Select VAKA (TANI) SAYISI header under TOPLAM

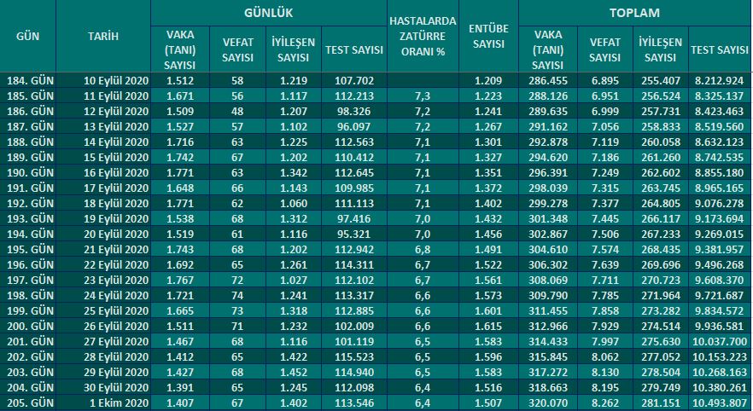point(548,49)
